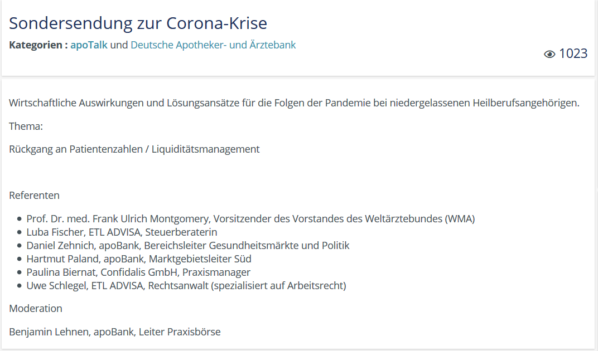Click the Thema: label
Image resolution: width=598 pixels, height=351 pixels.
(x=26, y=126)
